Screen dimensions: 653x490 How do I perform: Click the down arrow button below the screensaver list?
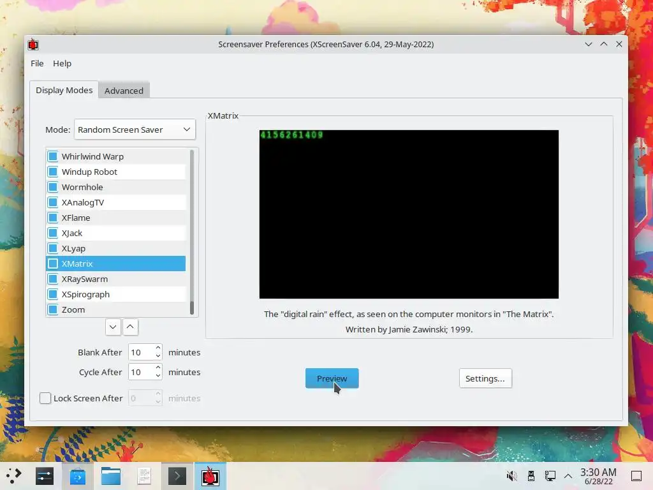tap(113, 327)
